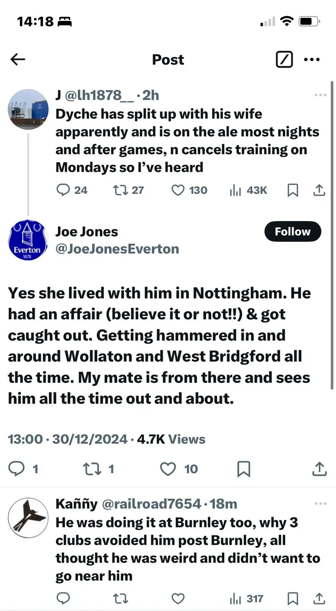Repost J's post showing 27 reposts
The image size is (336, 611).
tap(120, 190)
